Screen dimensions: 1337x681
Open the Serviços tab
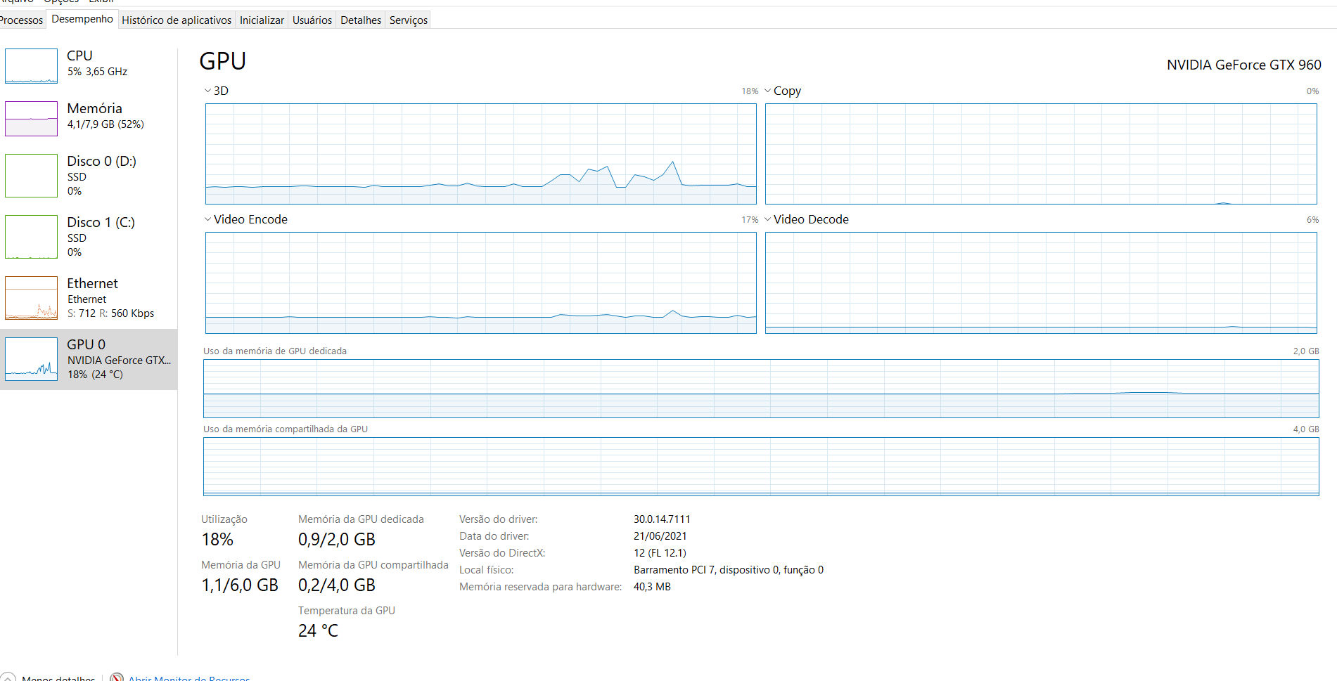point(409,20)
